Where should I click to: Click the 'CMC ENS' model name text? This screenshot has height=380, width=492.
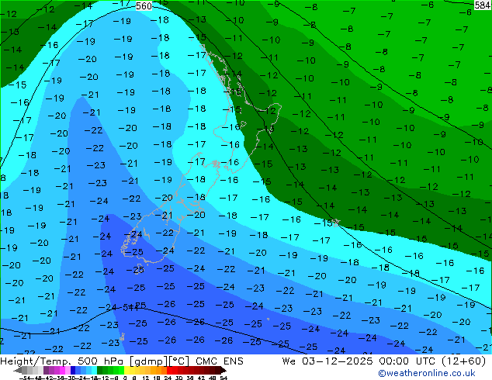(x=220, y=361)
